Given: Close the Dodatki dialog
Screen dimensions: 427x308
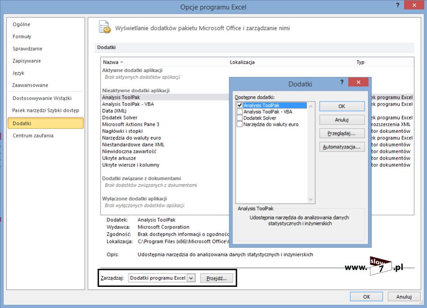Looking at the screenshot, I should point(358,82).
